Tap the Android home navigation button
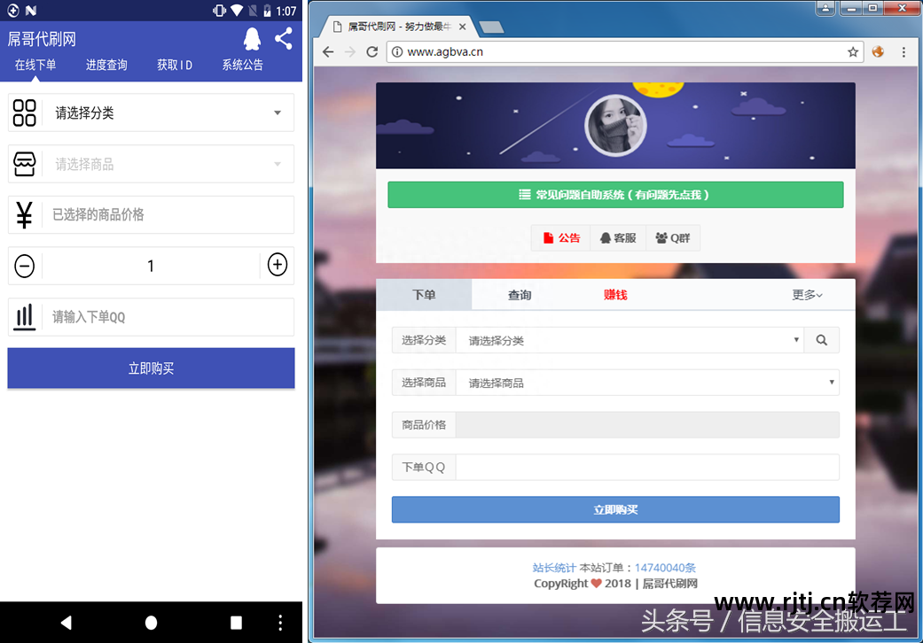This screenshot has width=923, height=643. (x=152, y=623)
